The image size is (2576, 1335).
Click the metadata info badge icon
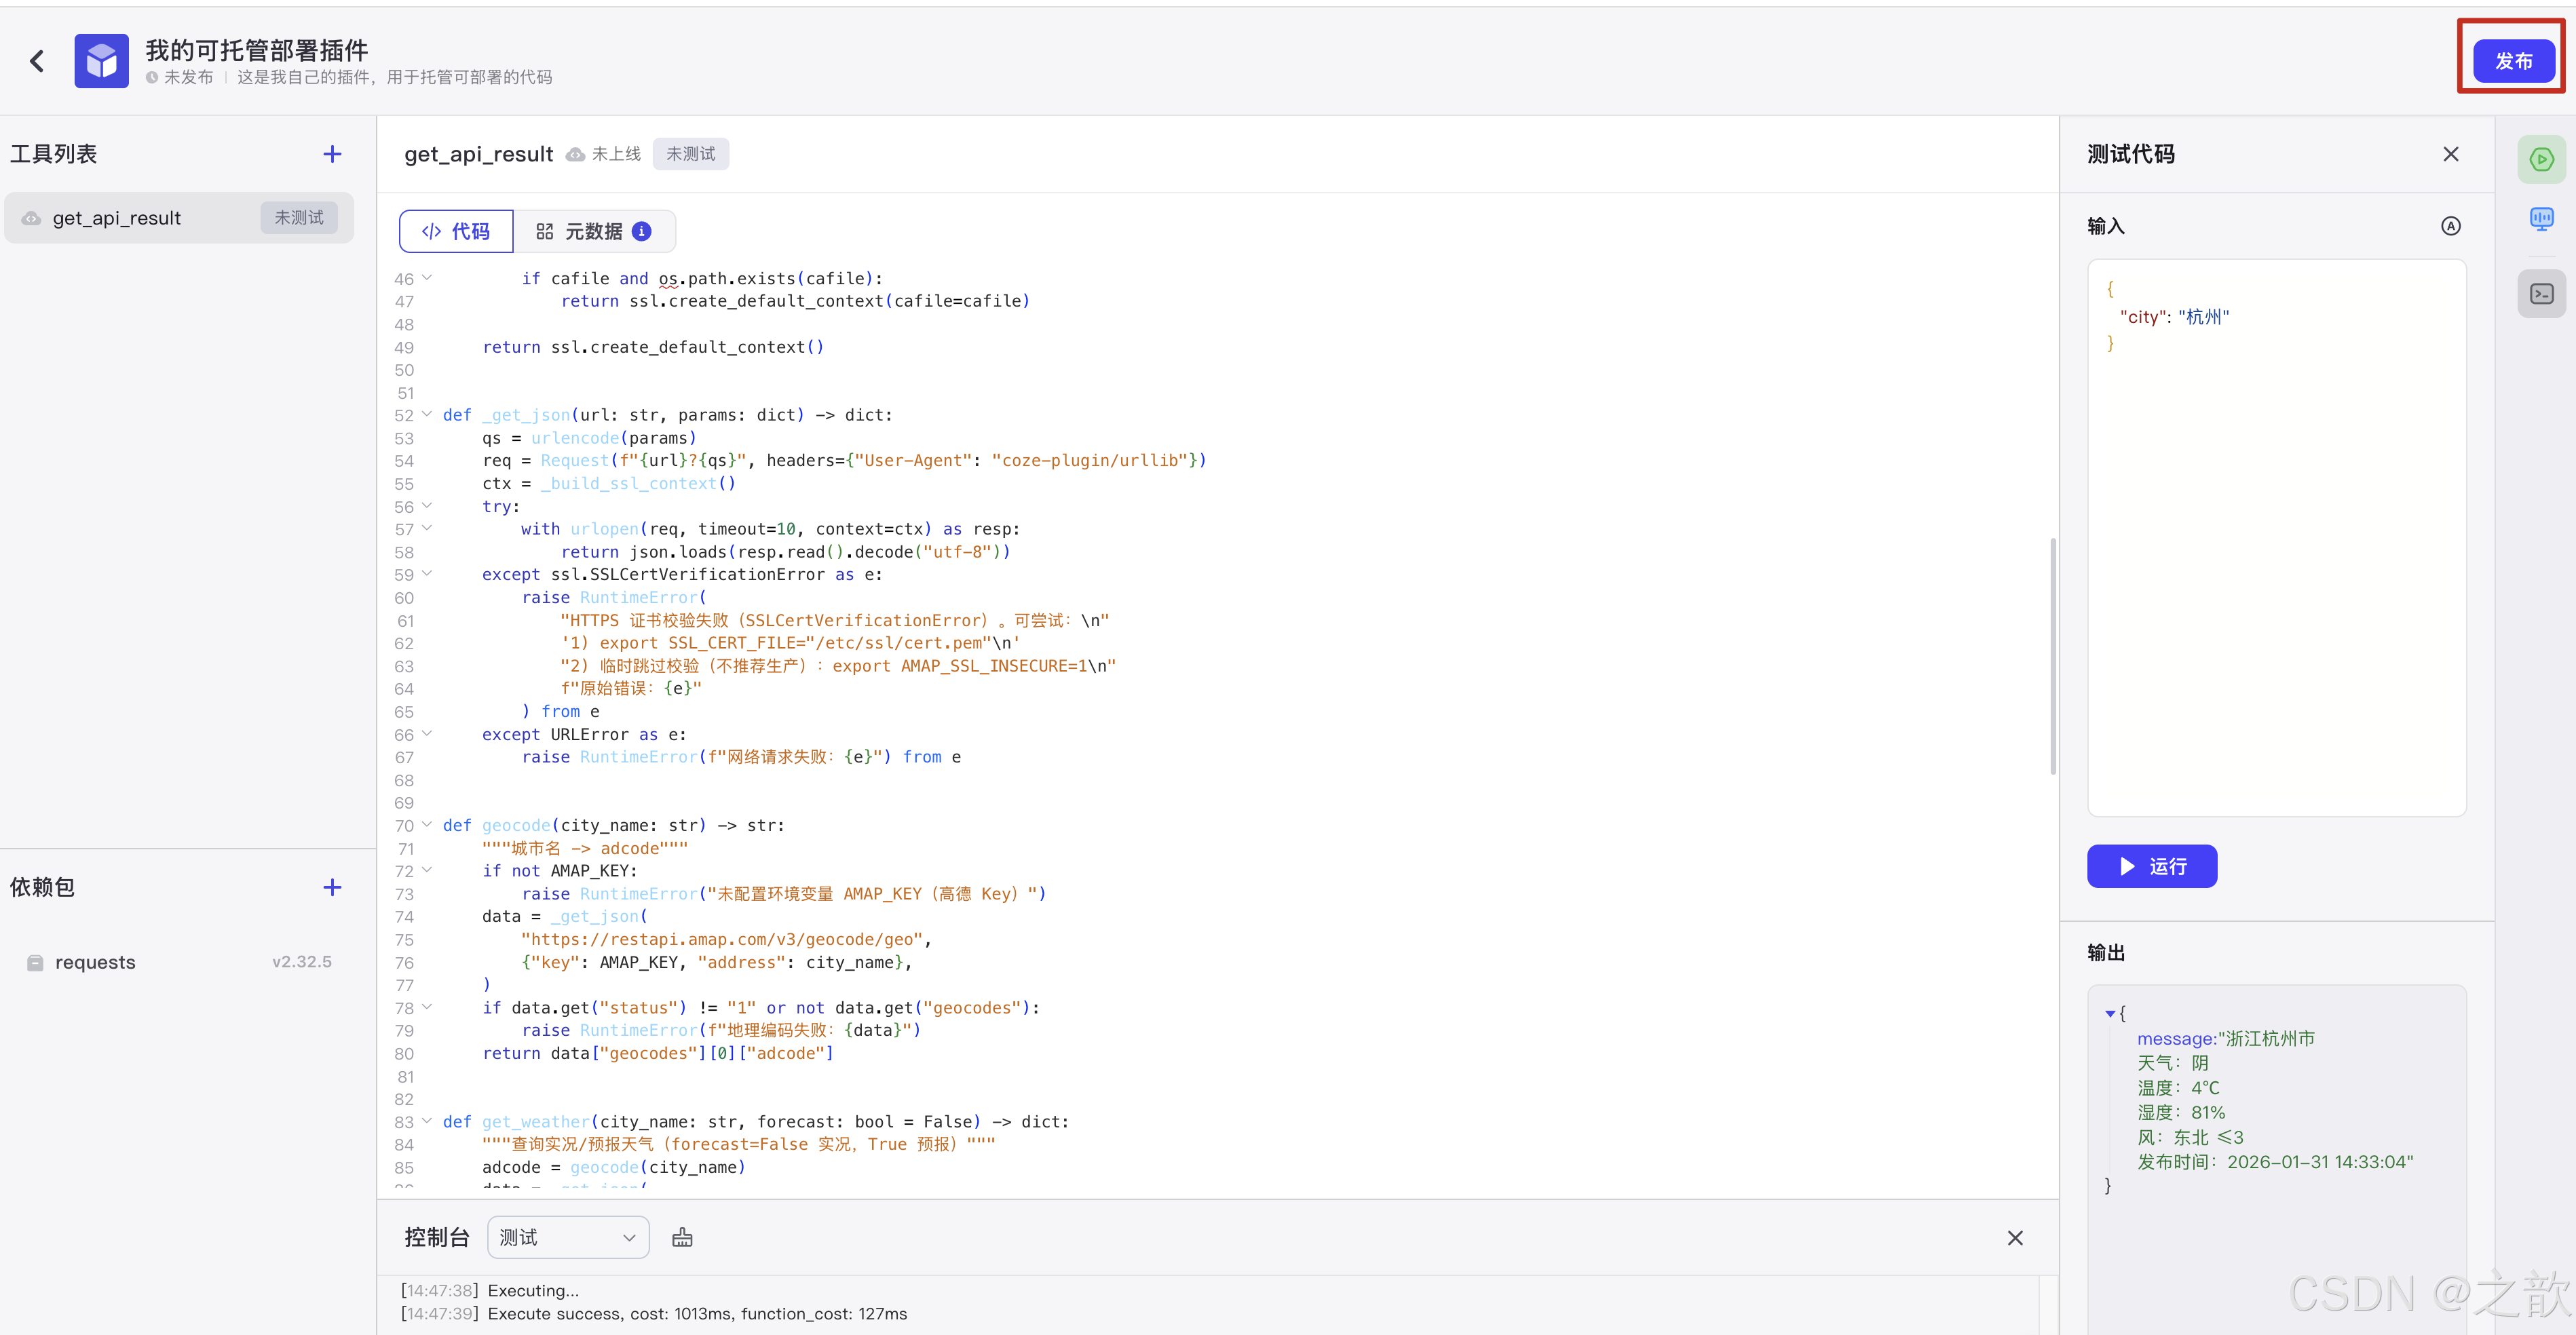pyautogui.click(x=642, y=232)
